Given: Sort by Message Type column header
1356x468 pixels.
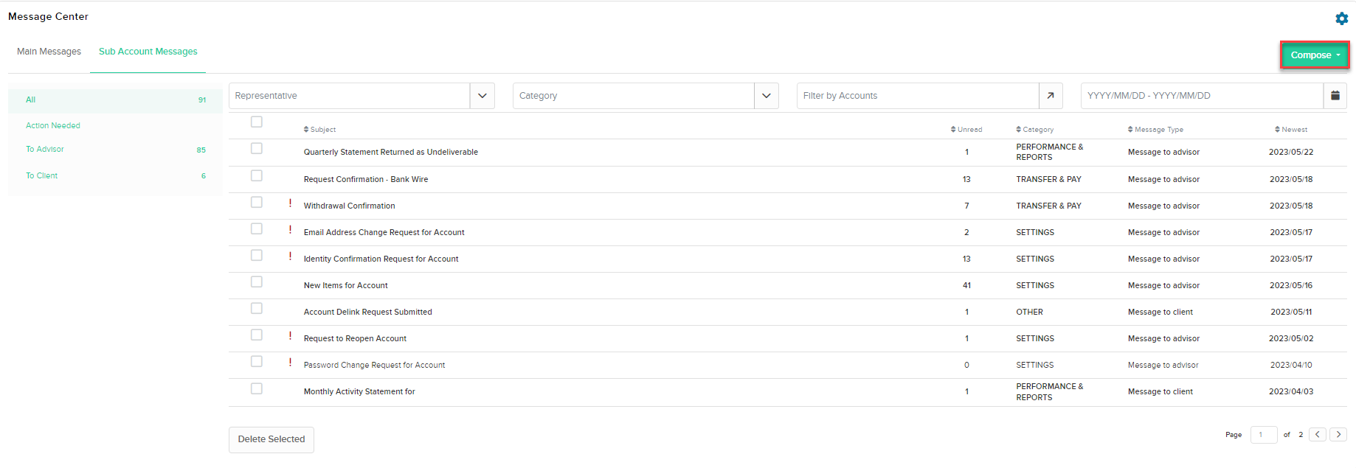Looking at the screenshot, I should [x=1155, y=130].
